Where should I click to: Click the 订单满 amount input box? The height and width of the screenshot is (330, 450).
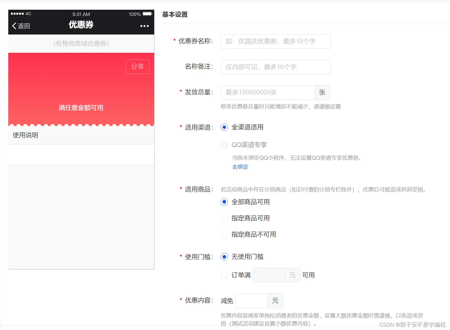[269, 275]
